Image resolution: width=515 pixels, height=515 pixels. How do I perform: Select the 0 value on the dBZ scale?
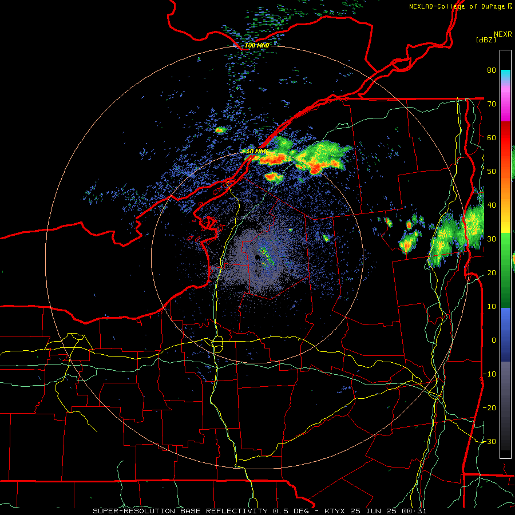click(x=494, y=340)
